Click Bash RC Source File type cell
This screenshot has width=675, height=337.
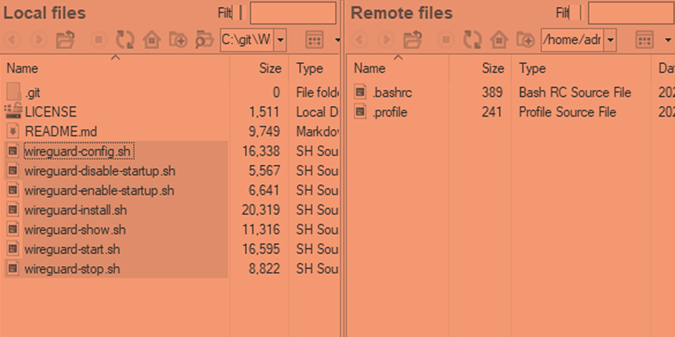pos(574,93)
